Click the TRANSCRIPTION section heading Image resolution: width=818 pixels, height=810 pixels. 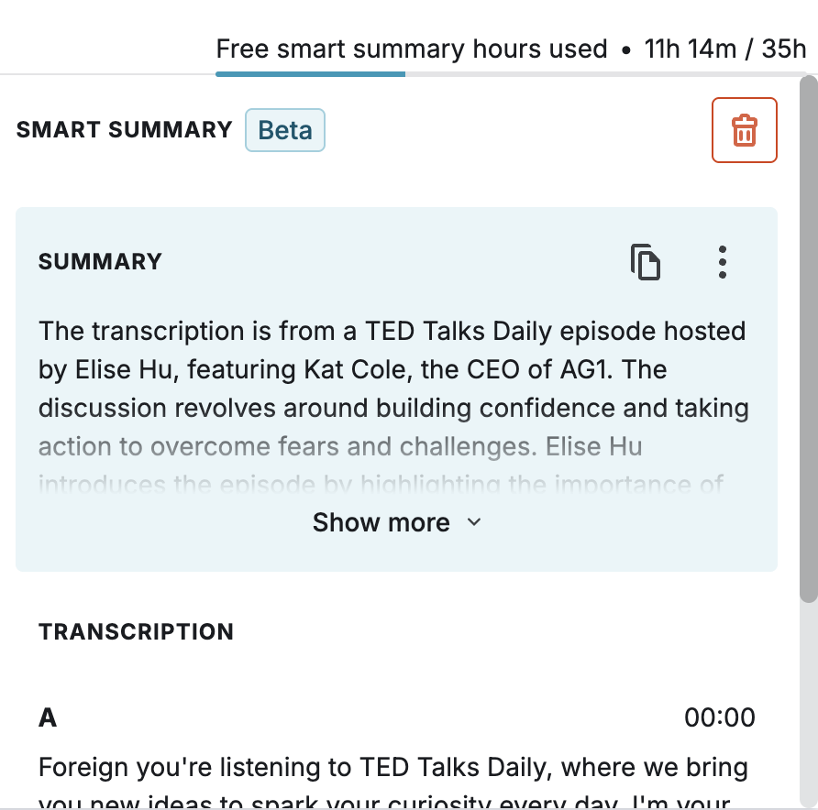[136, 631]
